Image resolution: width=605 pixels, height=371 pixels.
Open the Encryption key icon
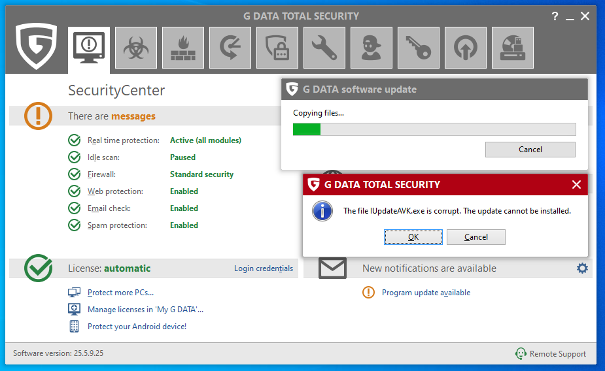click(418, 48)
